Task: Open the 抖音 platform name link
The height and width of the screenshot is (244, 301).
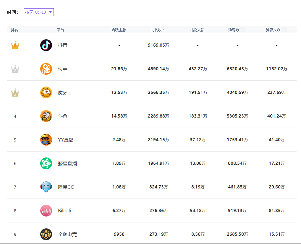Action: click(63, 45)
